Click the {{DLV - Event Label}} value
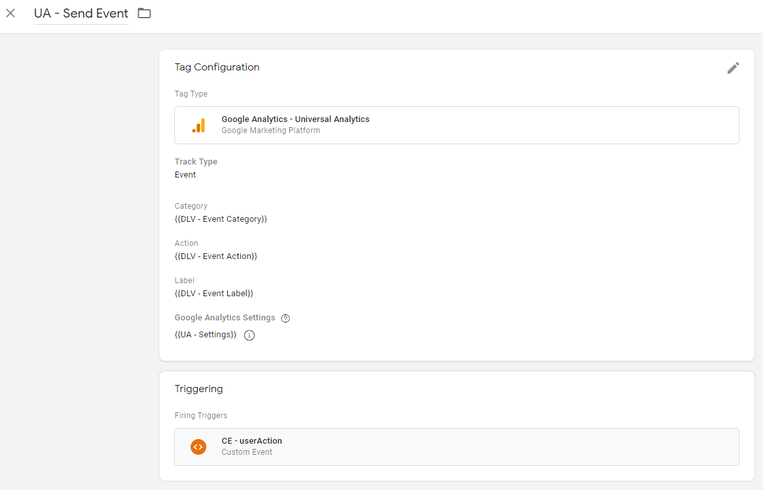Screen dimensions: 763x490 click(214, 294)
